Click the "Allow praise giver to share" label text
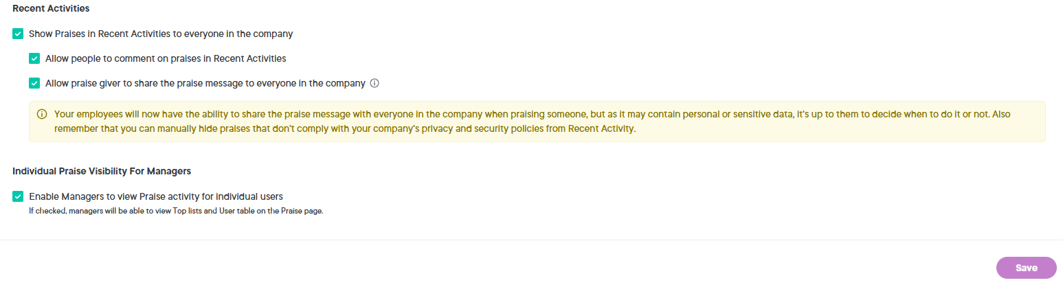 point(205,83)
